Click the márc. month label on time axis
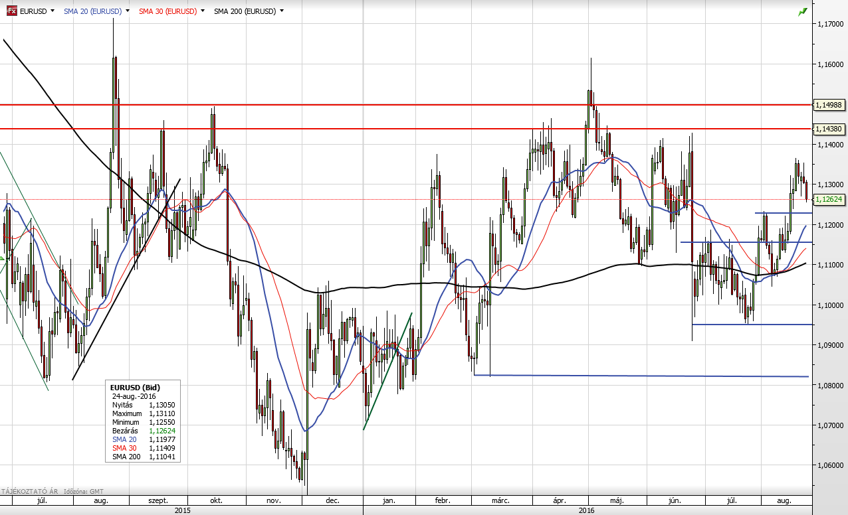Image resolution: width=848 pixels, height=515 pixels. coord(500,501)
